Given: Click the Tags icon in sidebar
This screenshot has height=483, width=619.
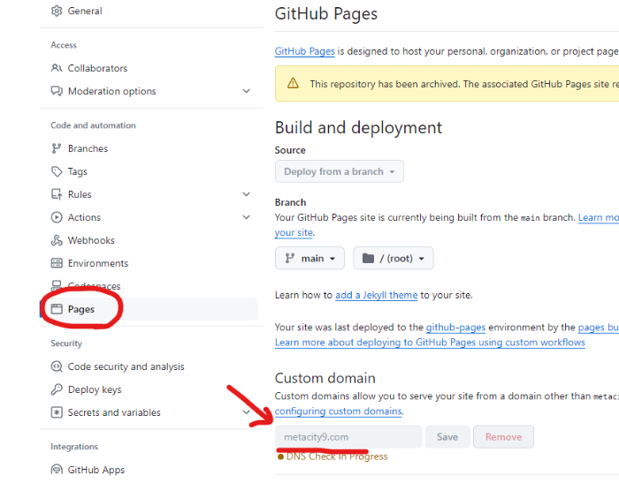Looking at the screenshot, I should 57,171.
